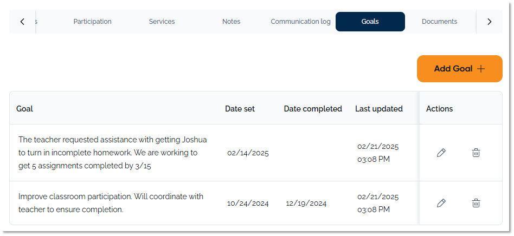Switch to the Services tab
This screenshot has height=236, width=514.
[162, 22]
